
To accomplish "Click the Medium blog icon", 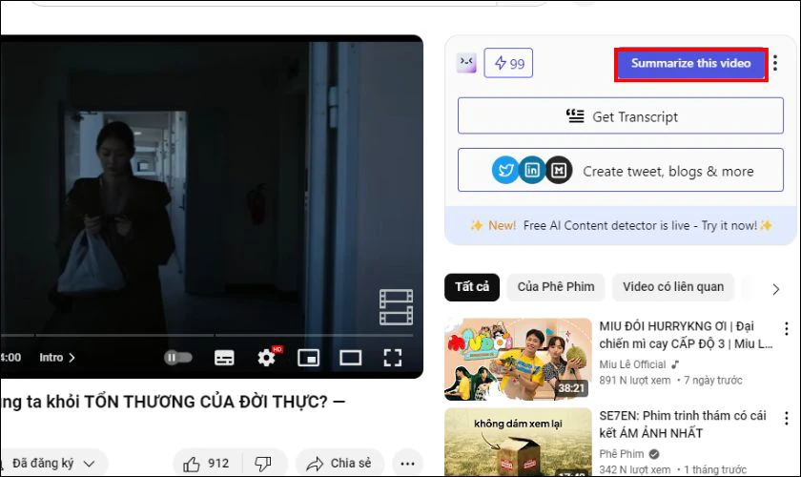I will pyautogui.click(x=559, y=170).
